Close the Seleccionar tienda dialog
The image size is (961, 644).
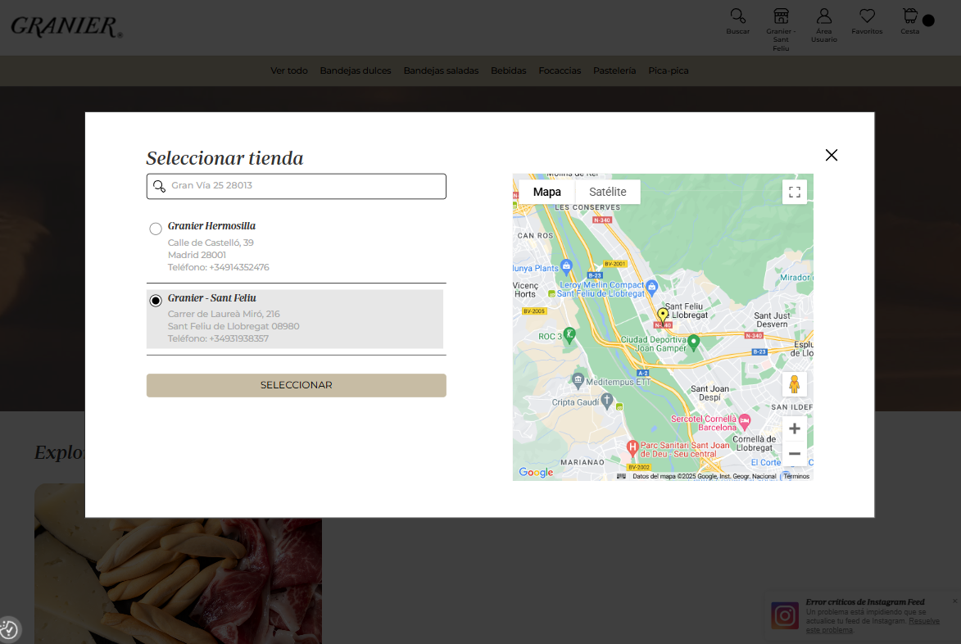click(831, 155)
